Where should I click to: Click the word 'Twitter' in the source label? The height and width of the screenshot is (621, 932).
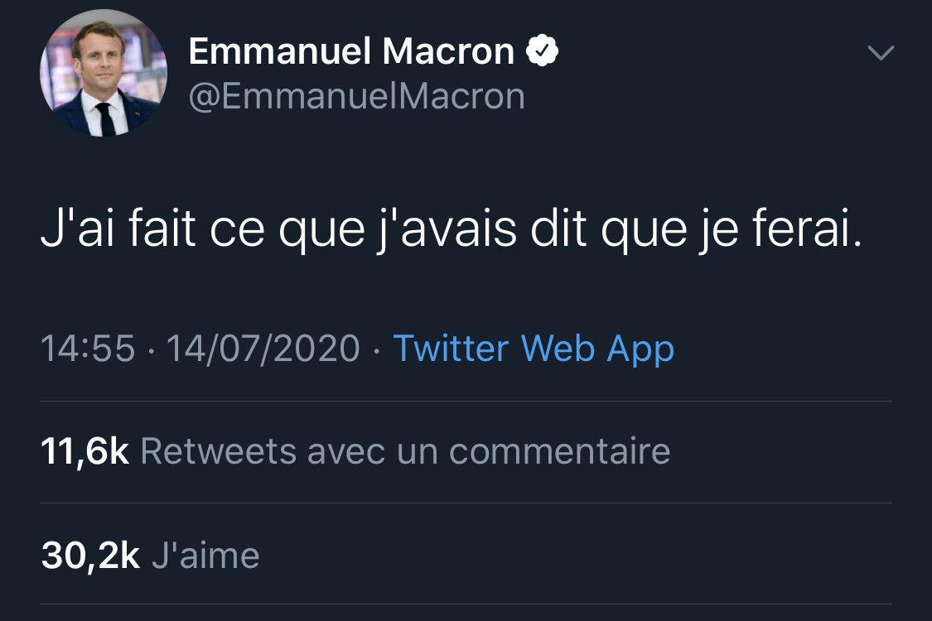tap(449, 349)
